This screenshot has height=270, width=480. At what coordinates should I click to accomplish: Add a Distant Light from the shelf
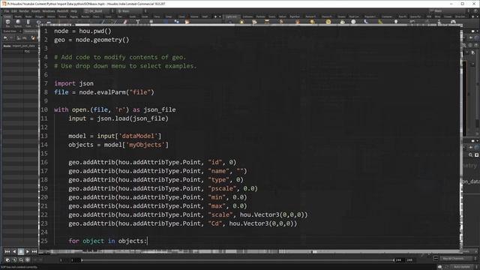click(312, 22)
